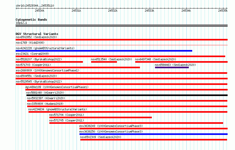Click the Cytogenetic Bands track title
The image size is (235, 150).
(31, 20)
